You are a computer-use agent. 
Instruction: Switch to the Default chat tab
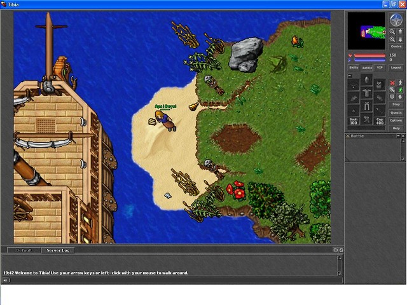click(24, 250)
